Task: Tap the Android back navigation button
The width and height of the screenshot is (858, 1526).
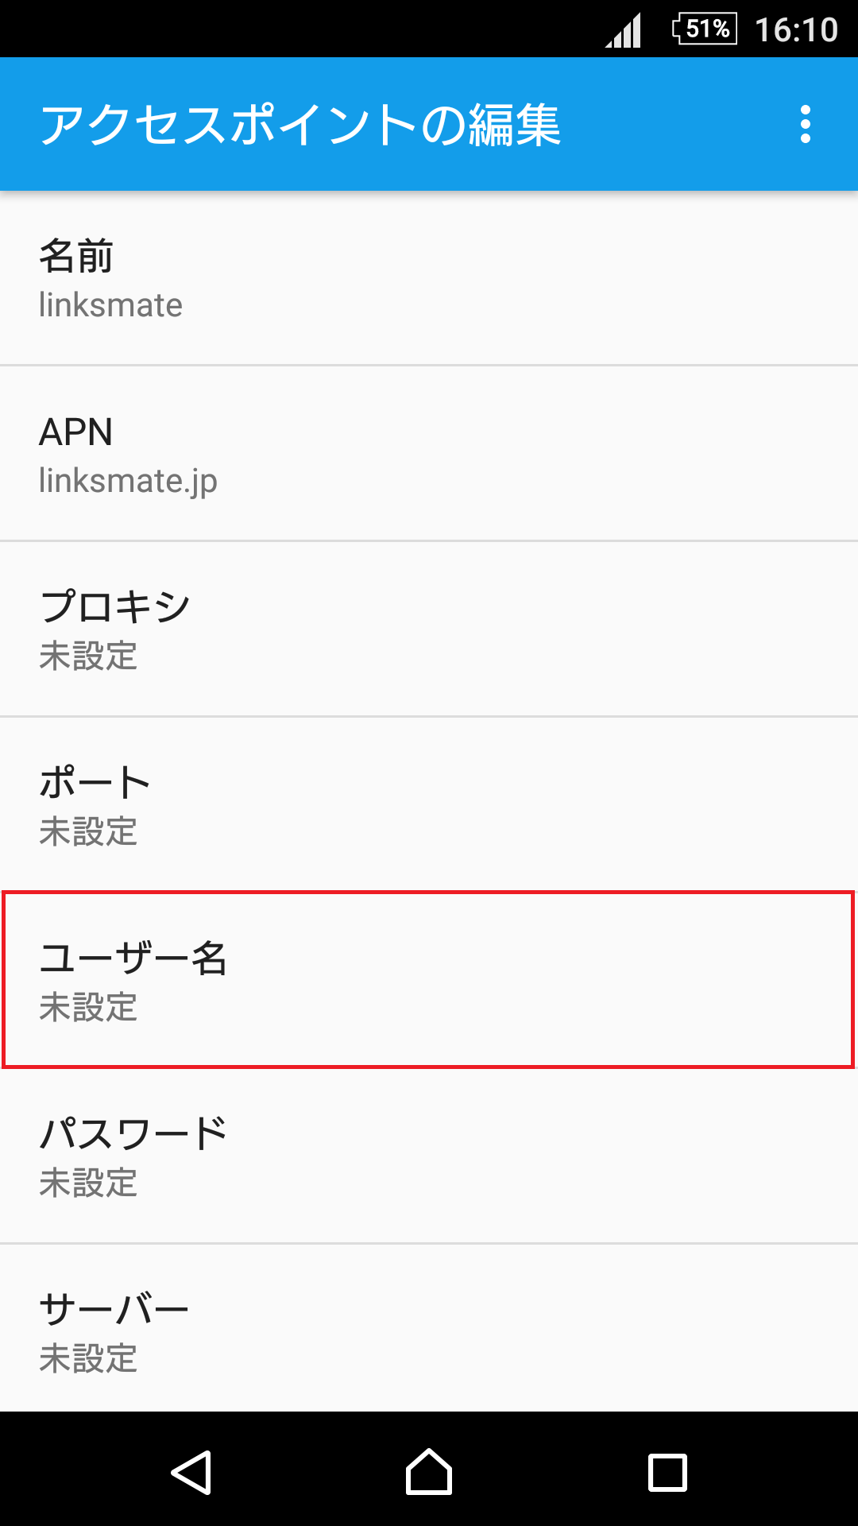Action: point(191,1473)
